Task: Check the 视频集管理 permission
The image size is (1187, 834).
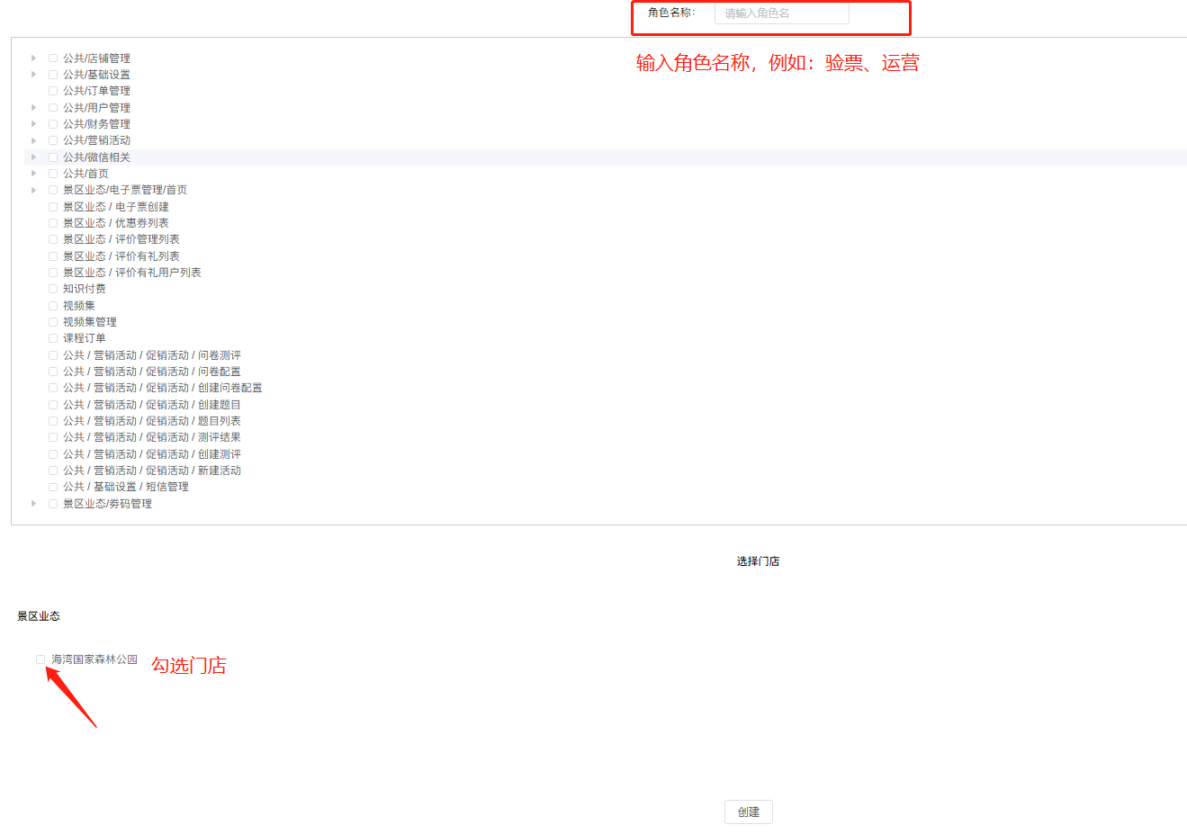Action: tap(52, 321)
